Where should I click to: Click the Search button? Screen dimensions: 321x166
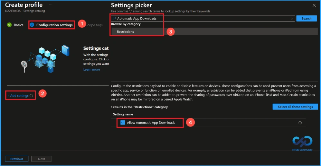(307, 18)
